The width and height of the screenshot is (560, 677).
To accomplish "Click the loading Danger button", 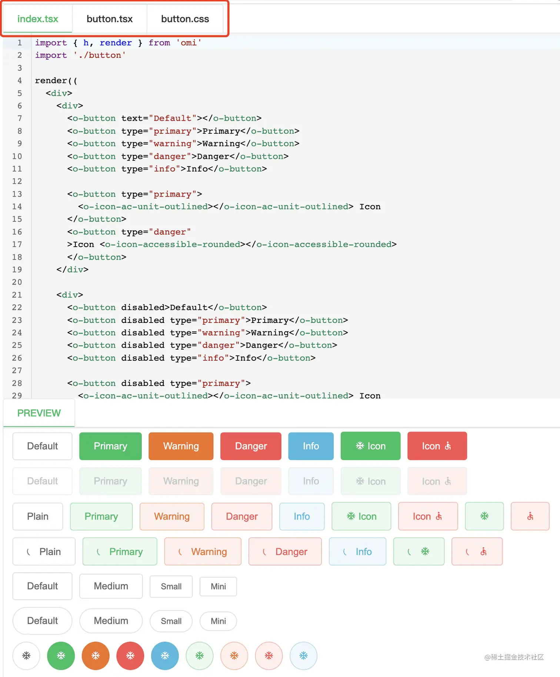I will [285, 551].
